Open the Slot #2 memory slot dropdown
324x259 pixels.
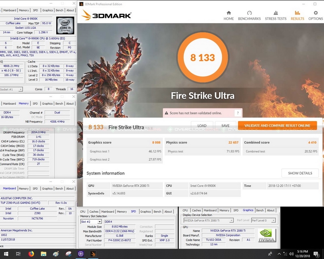(91, 222)
